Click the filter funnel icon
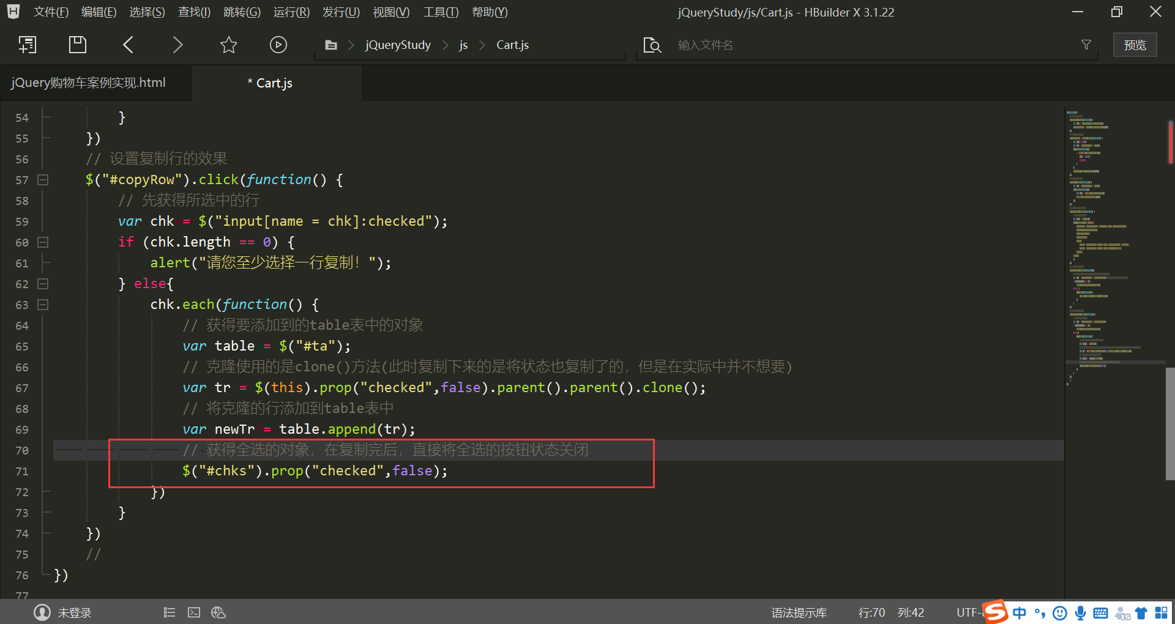Viewport: 1175px width, 624px height. [x=1086, y=45]
